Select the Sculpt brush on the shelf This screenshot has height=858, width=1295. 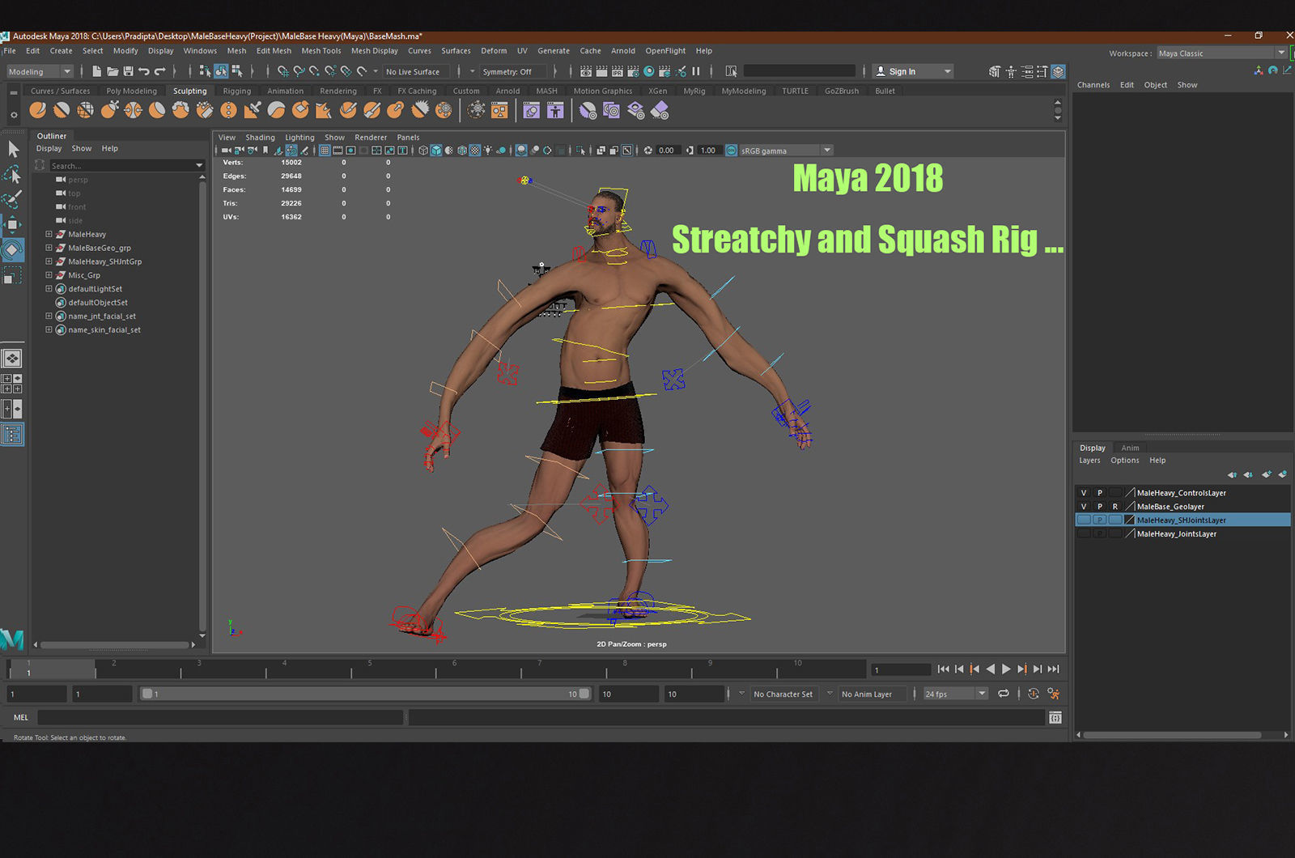coord(38,110)
